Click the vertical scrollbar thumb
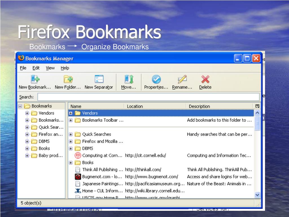Screen dimensions: 289x217 tap(257, 123)
